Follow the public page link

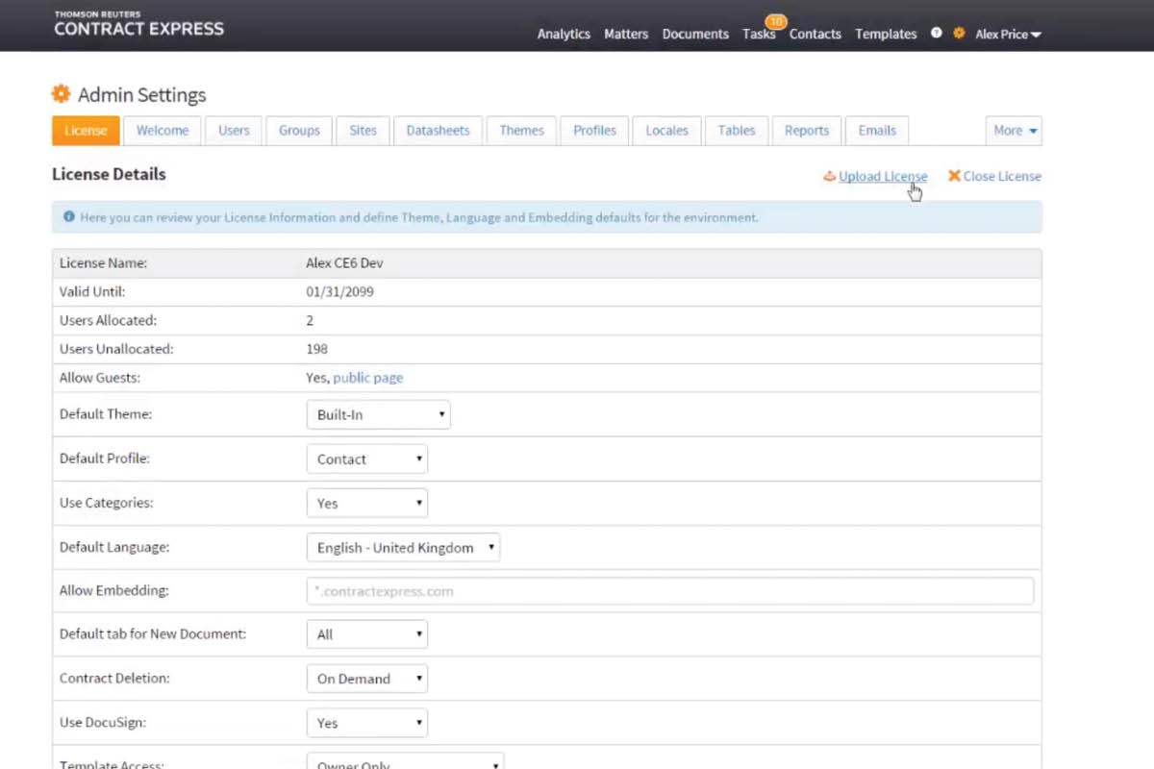[368, 378]
